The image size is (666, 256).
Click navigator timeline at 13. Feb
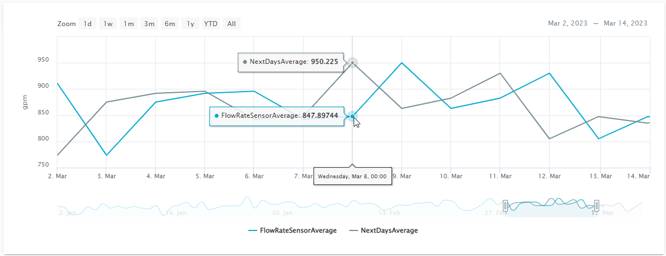pyautogui.click(x=389, y=212)
